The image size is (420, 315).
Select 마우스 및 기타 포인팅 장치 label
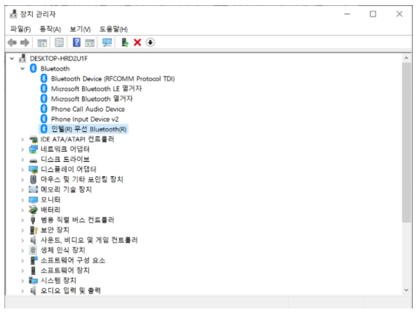click(x=81, y=179)
